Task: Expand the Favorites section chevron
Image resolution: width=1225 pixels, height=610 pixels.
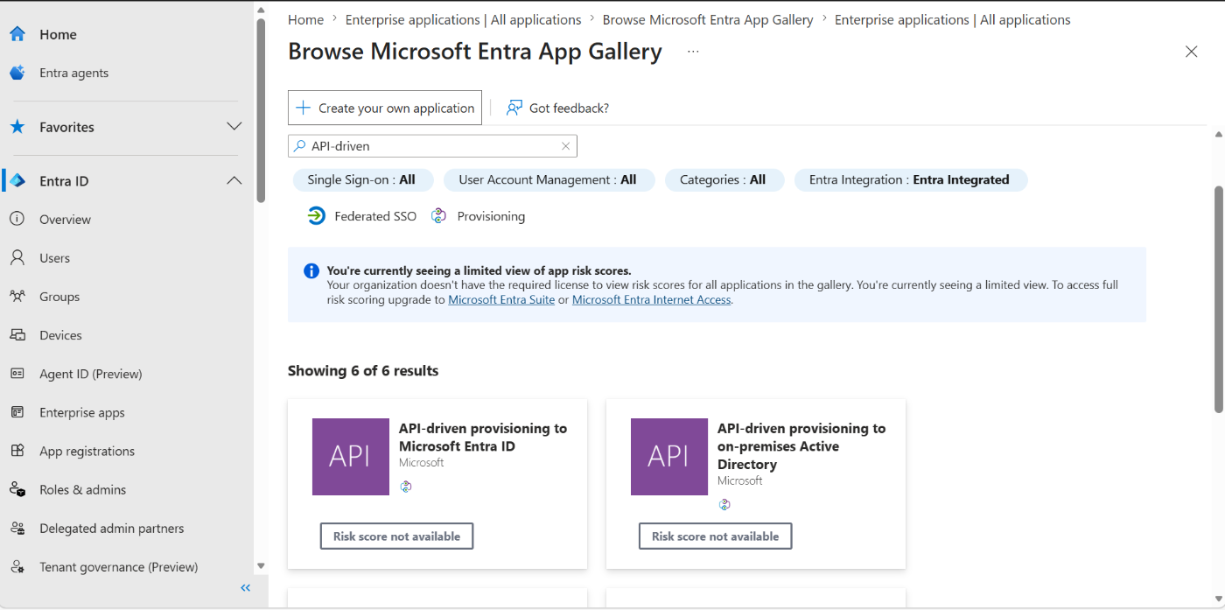Action: 234,127
